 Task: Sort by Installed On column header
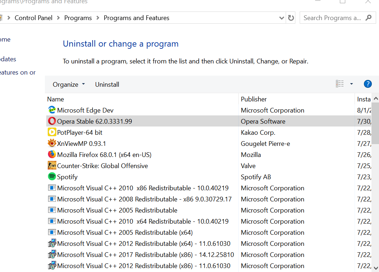[364, 99]
